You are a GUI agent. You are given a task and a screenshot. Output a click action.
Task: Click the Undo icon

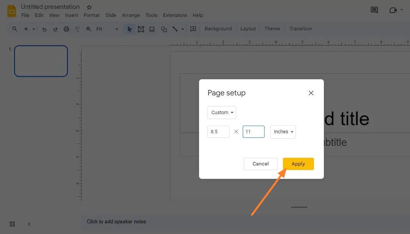(x=45, y=29)
